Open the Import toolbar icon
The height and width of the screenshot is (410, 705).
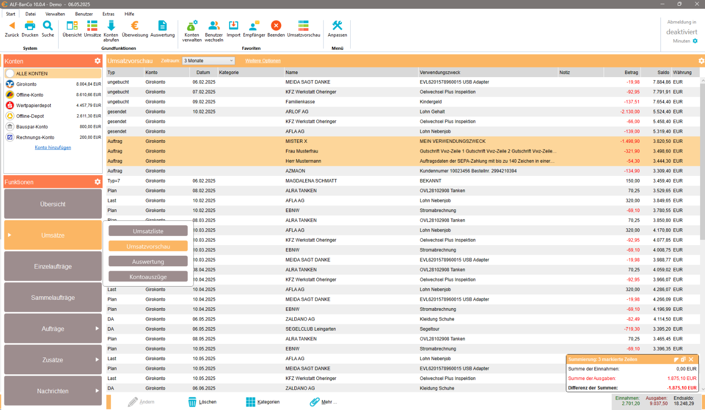pos(234,26)
